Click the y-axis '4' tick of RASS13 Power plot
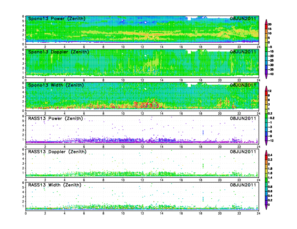Image resolution: width=297 pixels, height=229 pixels. (23, 125)
